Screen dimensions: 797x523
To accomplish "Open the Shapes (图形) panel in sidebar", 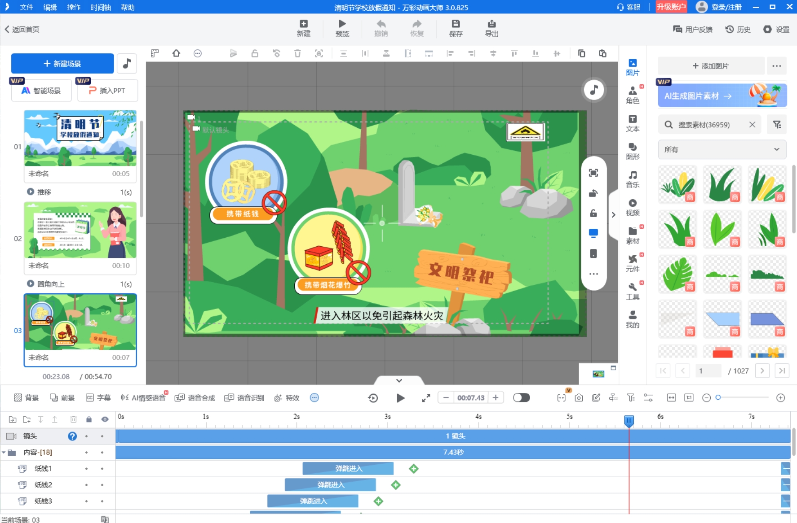I will (632, 151).
